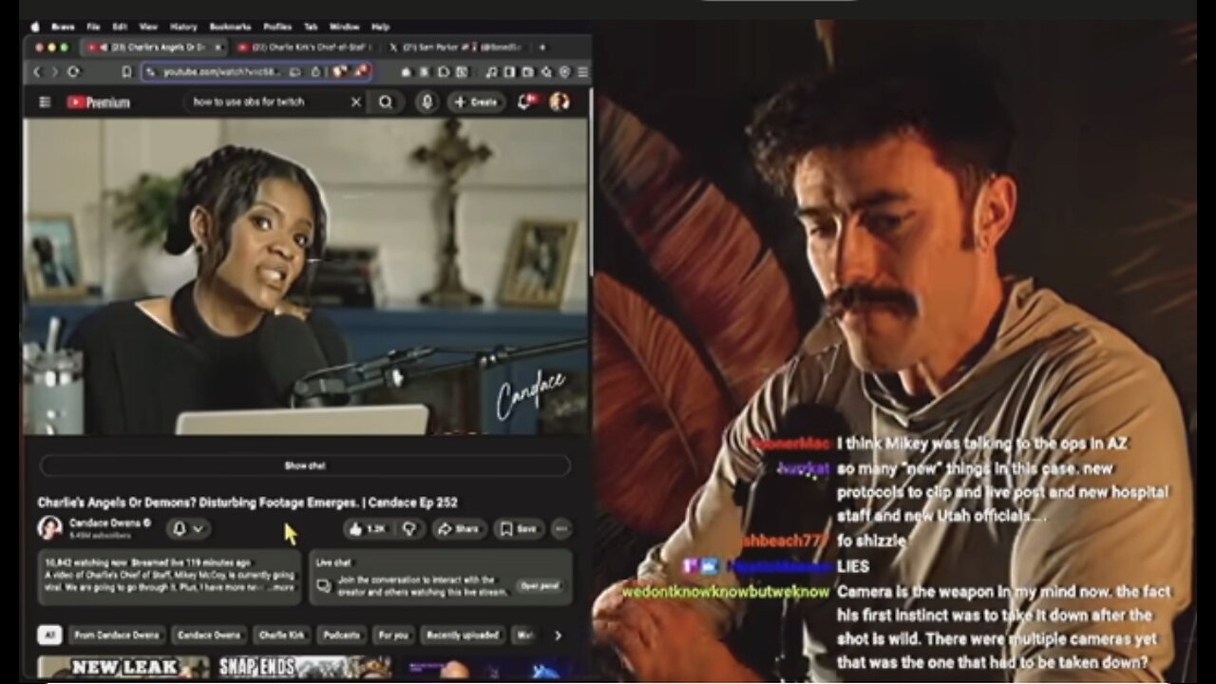Share the video
Screen dimensions: 1216x684
pos(458,529)
